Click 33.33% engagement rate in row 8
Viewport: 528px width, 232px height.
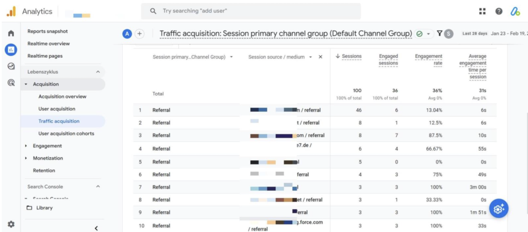[434, 200]
